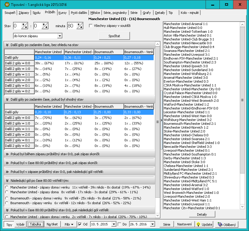Screen dimensions: 249x231
Task: Open the Měsíce tab
Action: (95, 13)
